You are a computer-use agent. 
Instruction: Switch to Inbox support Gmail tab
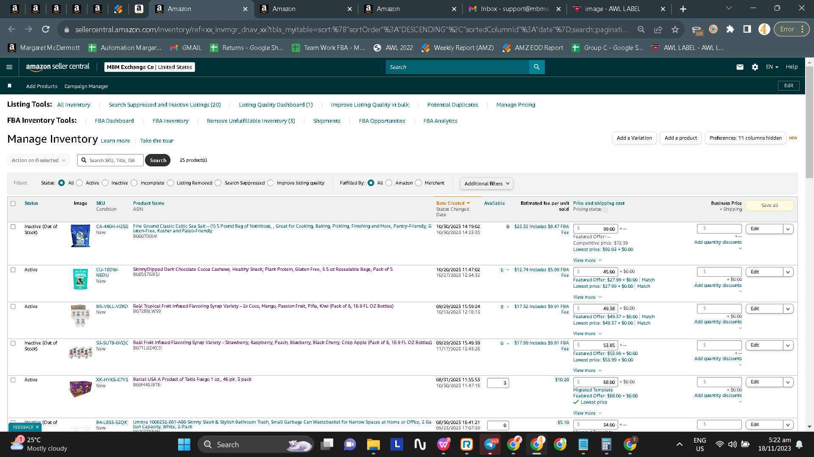coord(514,9)
